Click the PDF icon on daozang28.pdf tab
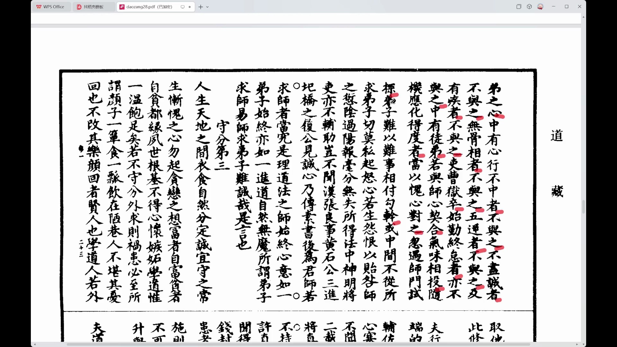617x347 pixels. tap(122, 7)
